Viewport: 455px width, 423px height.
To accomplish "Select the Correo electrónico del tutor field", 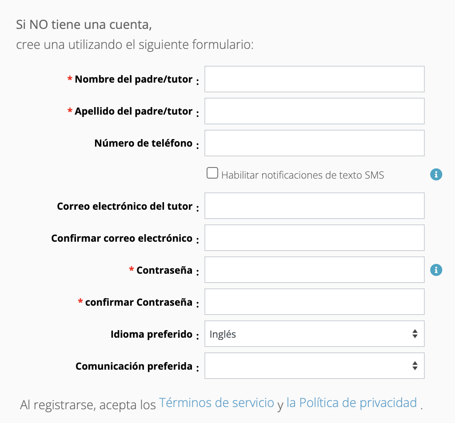I will [x=314, y=206].
